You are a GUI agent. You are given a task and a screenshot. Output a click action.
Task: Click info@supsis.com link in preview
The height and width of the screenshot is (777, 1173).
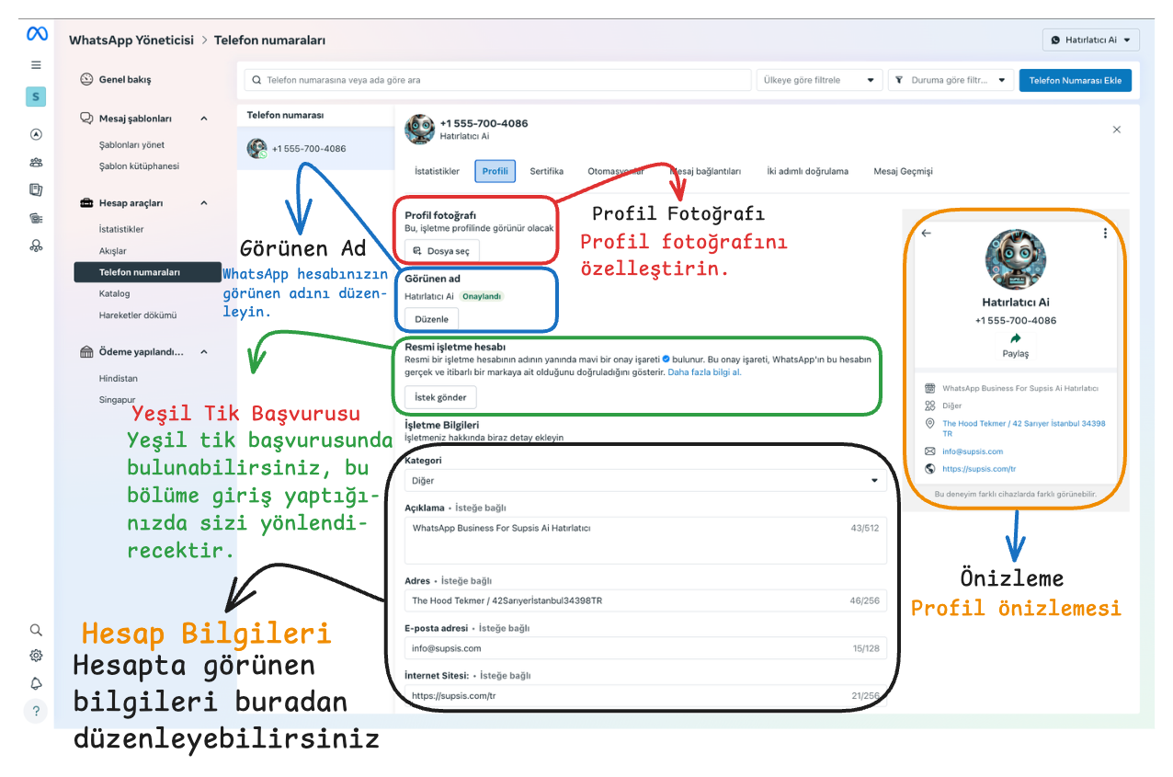point(973,451)
